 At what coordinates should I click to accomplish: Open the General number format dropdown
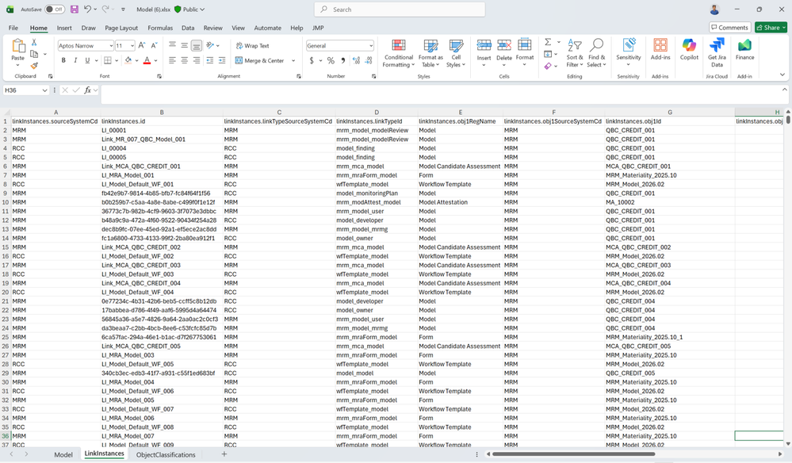click(x=371, y=45)
